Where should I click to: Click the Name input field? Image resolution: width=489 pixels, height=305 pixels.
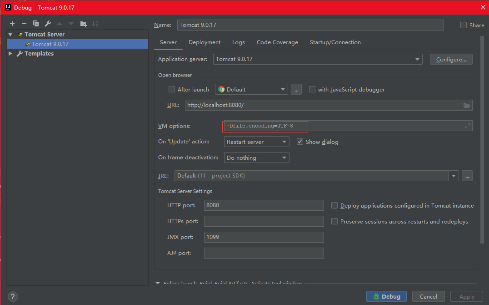(x=310, y=25)
